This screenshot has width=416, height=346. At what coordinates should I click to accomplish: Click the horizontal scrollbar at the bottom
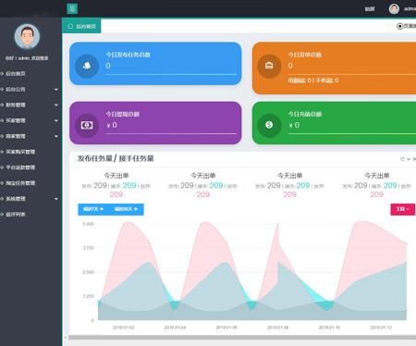tap(242, 338)
